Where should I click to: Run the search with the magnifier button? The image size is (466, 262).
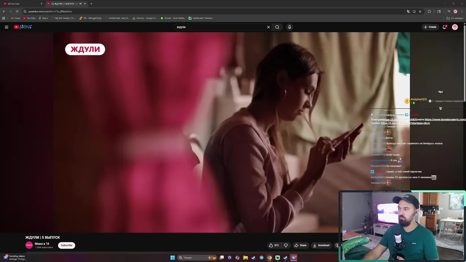[277, 27]
